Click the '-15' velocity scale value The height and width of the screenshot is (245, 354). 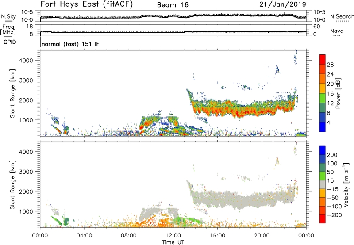[333, 189]
